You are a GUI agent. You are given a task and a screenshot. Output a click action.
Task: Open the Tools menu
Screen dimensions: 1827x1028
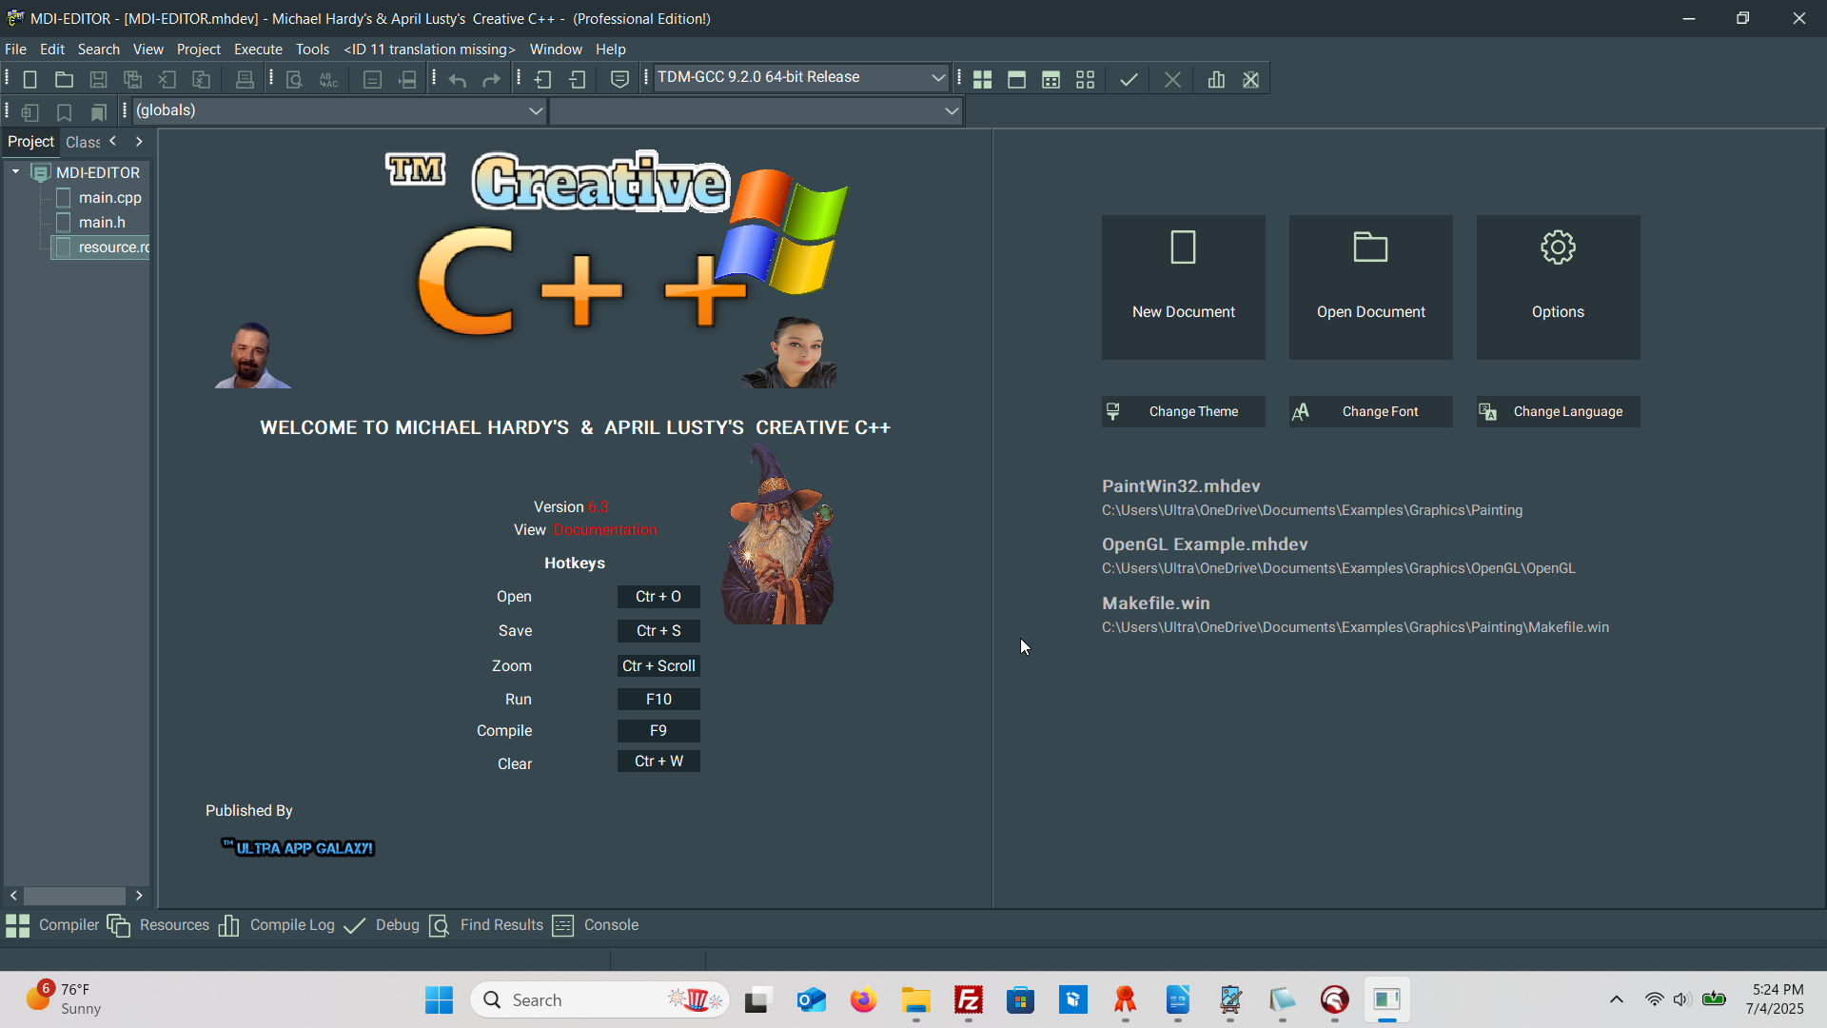(x=312, y=49)
